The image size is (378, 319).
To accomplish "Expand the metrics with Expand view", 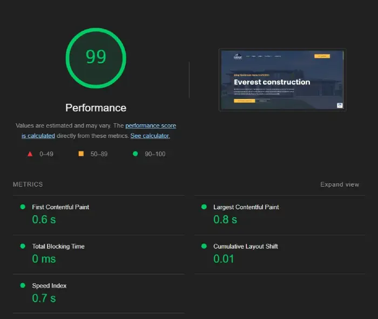I will tap(339, 184).
